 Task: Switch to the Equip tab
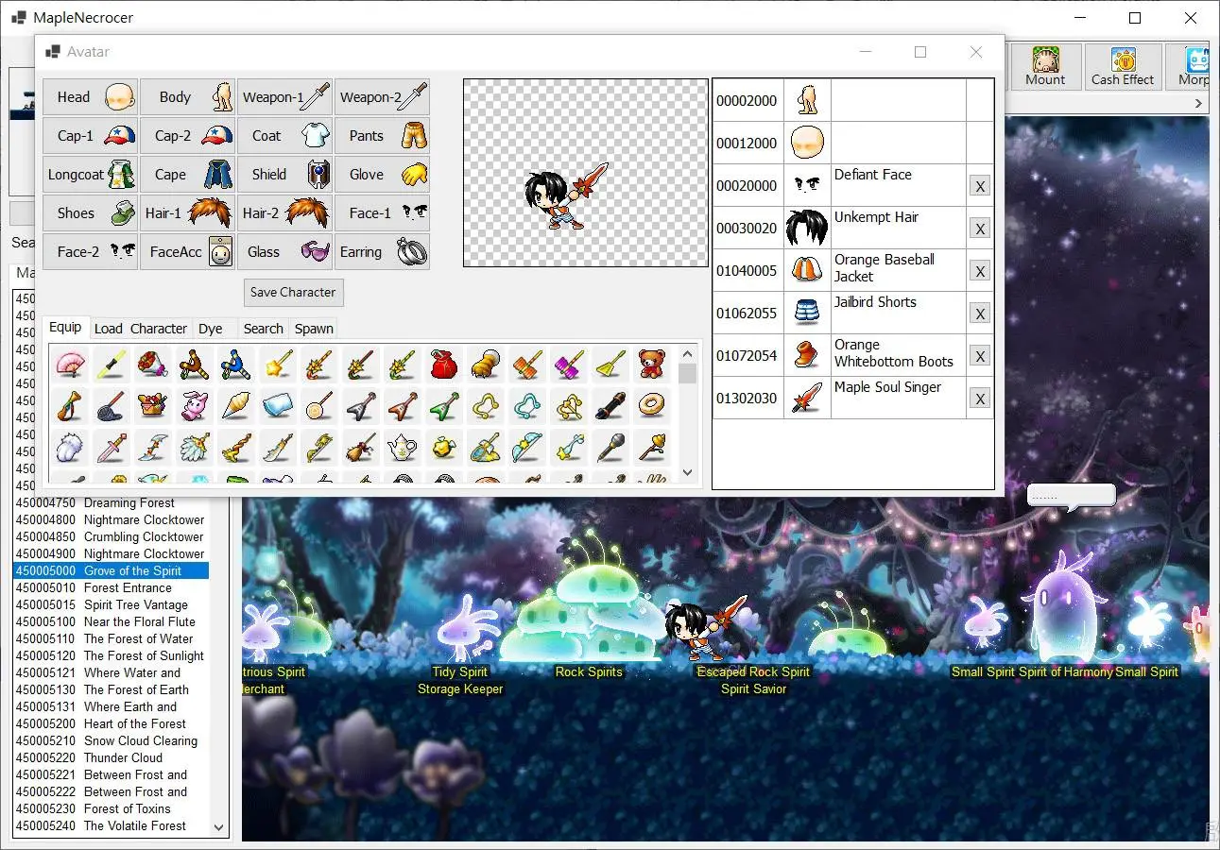(65, 328)
